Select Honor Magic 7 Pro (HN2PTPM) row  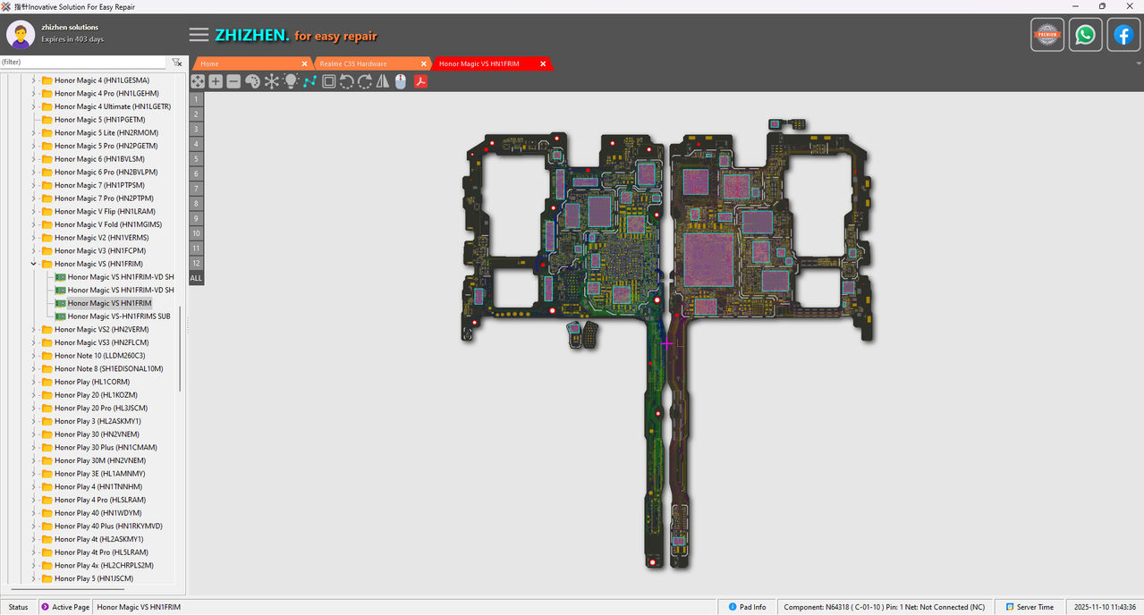tap(105, 198)
